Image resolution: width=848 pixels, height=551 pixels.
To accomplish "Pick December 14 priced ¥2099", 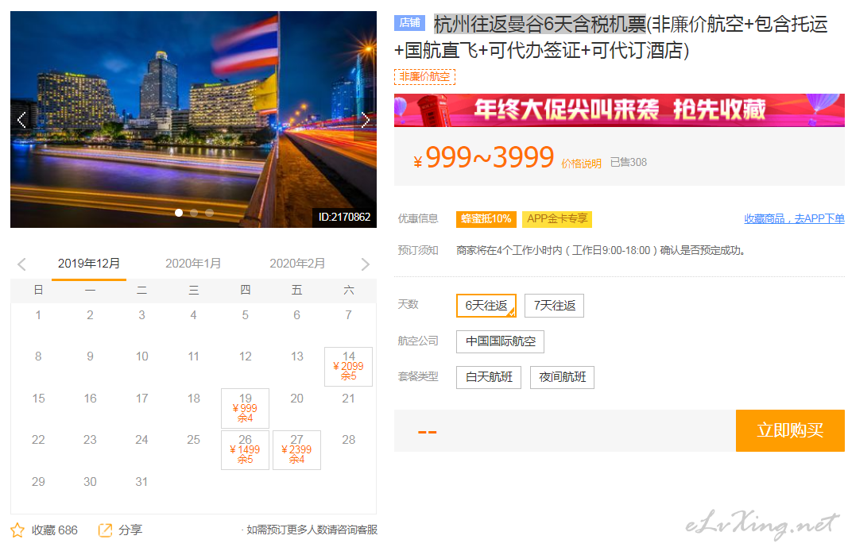I will pyautogui.click(x=348, y=366).
